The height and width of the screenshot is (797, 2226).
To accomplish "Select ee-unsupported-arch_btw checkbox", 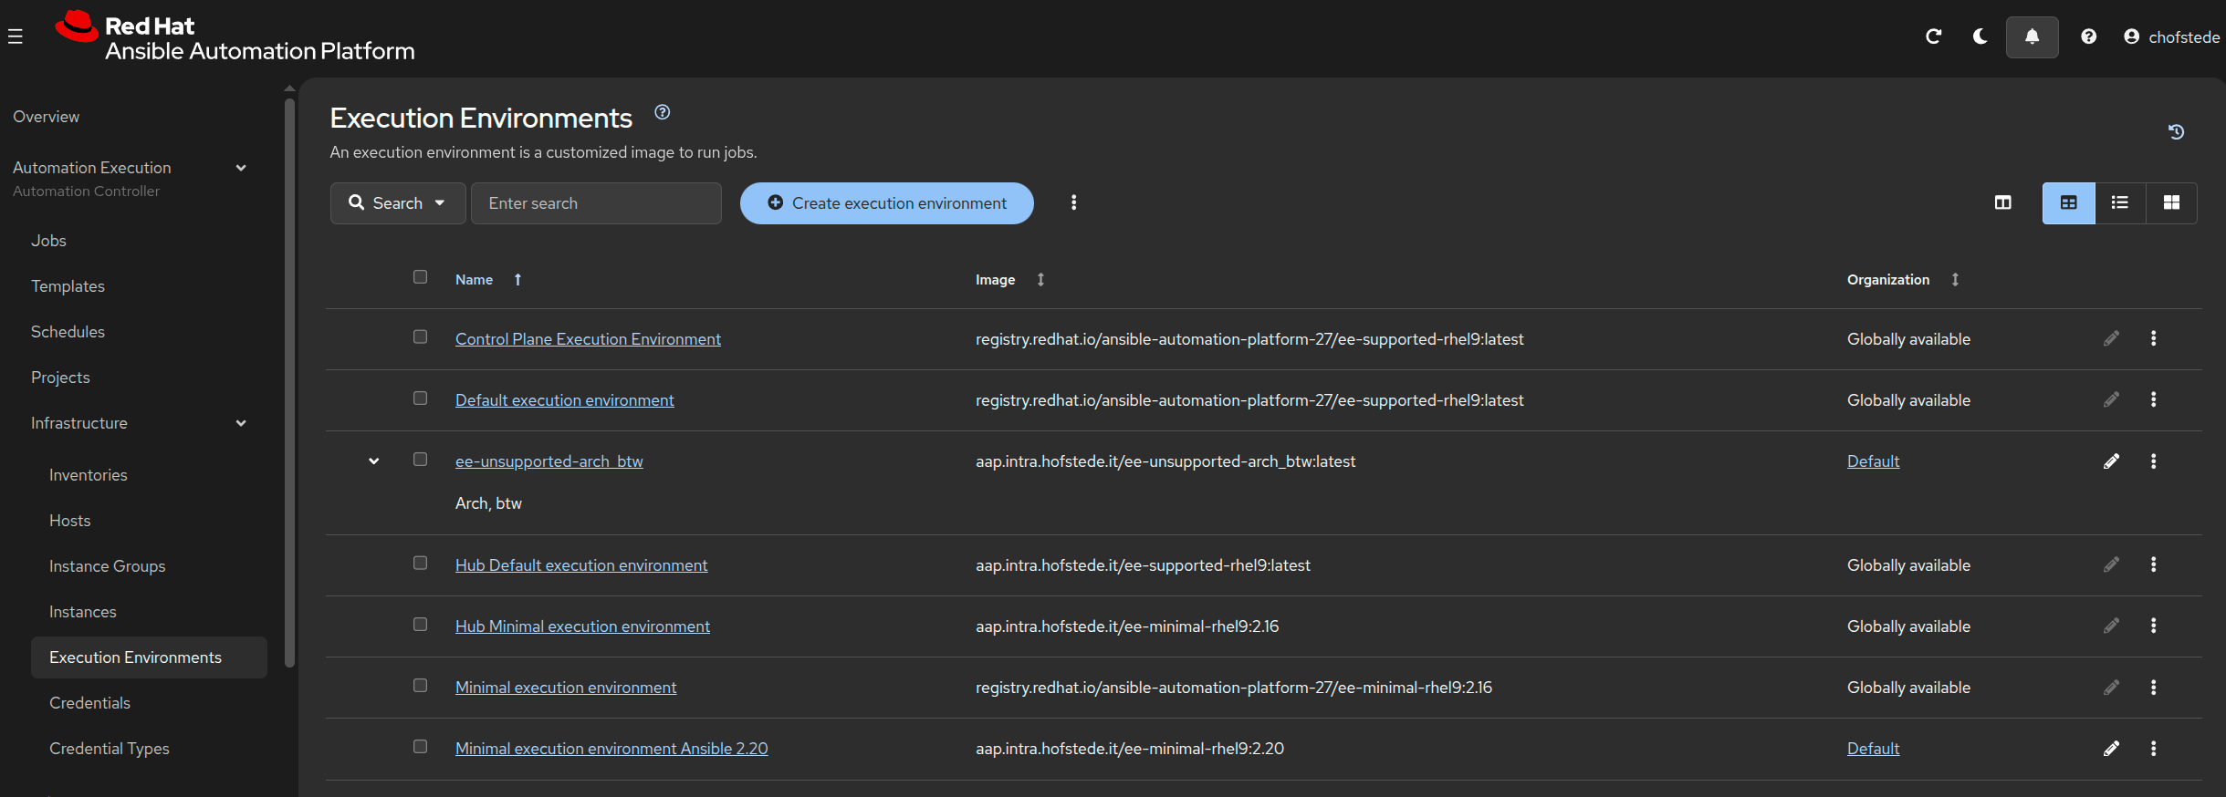I will pyautogui.click(x=420, y=459).
